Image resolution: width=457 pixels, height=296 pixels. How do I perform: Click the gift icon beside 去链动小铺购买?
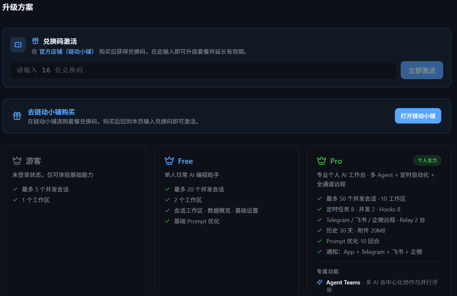click(17, 116)
